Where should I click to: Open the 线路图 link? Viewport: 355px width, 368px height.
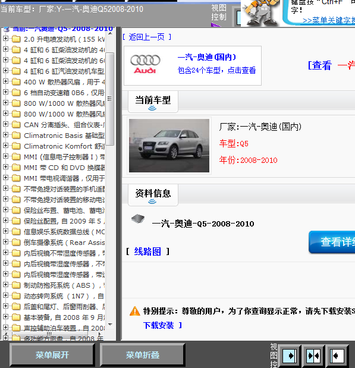click(x=147, y=251)
